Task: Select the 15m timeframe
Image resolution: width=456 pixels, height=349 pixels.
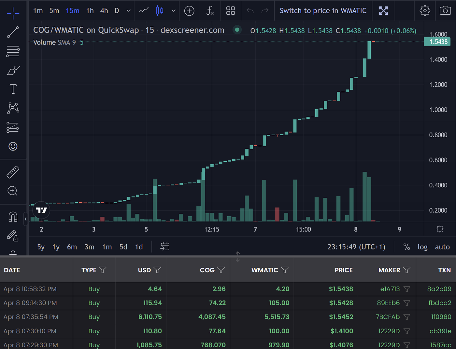Action: [73, 11]
